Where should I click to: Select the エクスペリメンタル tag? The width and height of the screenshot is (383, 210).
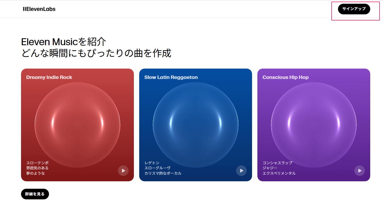tap(279, 173)
